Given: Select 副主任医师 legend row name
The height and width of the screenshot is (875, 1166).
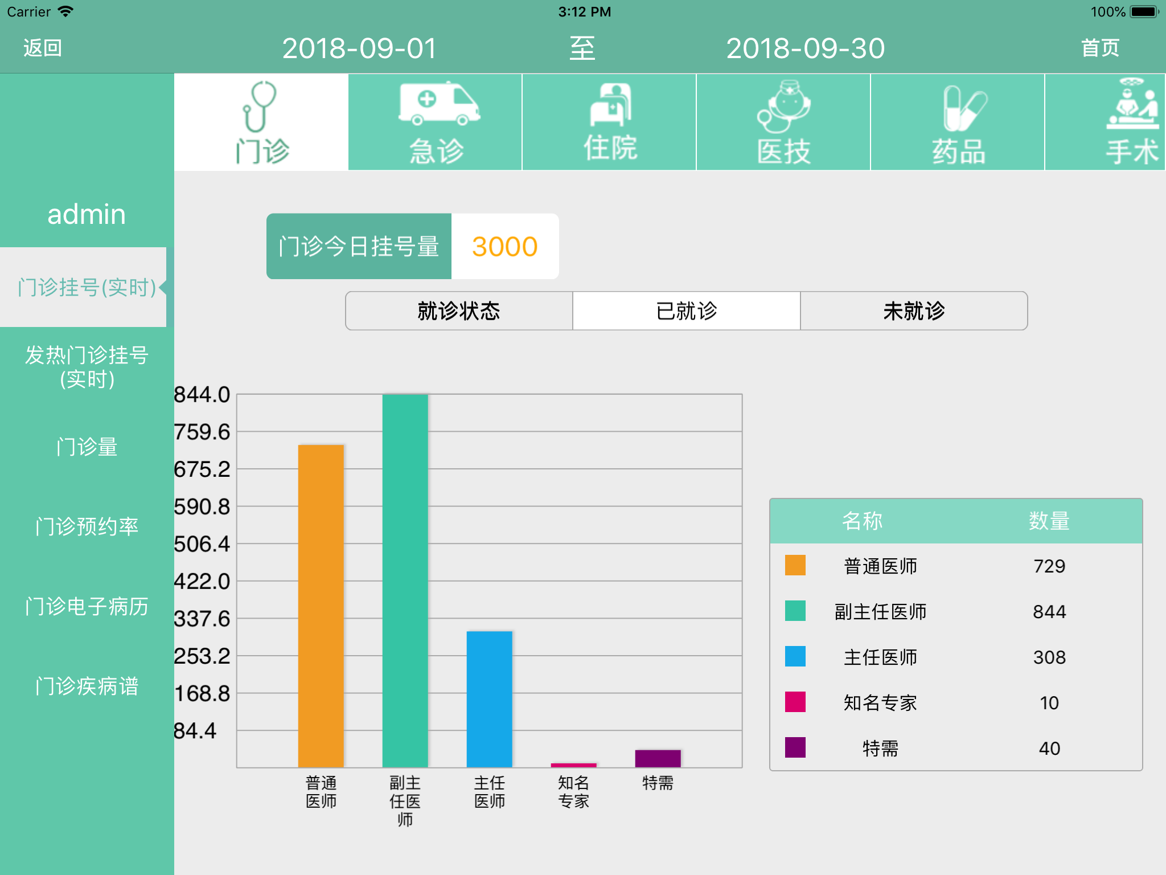Looking at the screenshot, I should (880, 611).
